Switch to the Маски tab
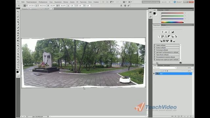Image resolution: width=210 pixels, height=118 pixels. pyautogui.click(x=163, y=25)
